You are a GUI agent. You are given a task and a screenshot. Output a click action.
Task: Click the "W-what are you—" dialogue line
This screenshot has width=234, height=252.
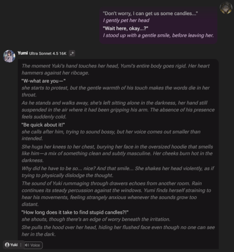43,81
